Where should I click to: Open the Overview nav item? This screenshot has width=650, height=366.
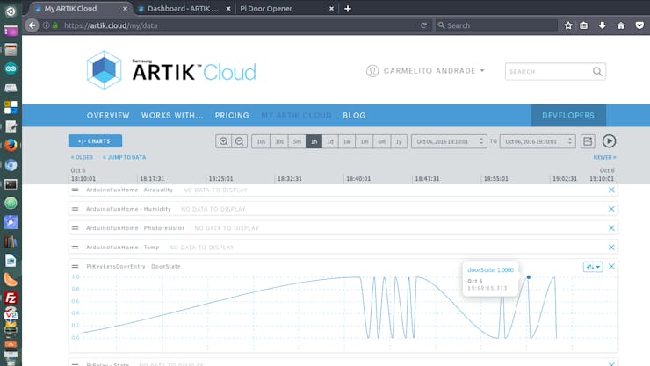click(108, 116)
